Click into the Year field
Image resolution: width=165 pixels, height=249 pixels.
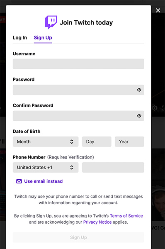[129, 142]
